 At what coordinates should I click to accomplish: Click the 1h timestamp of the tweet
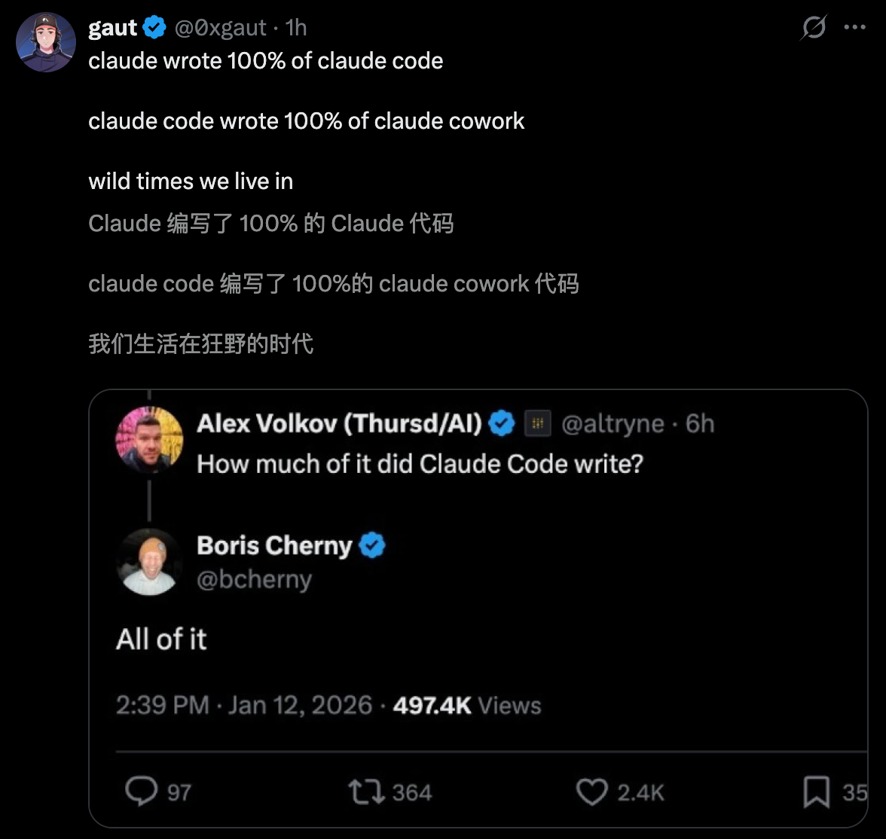[297, 28]
